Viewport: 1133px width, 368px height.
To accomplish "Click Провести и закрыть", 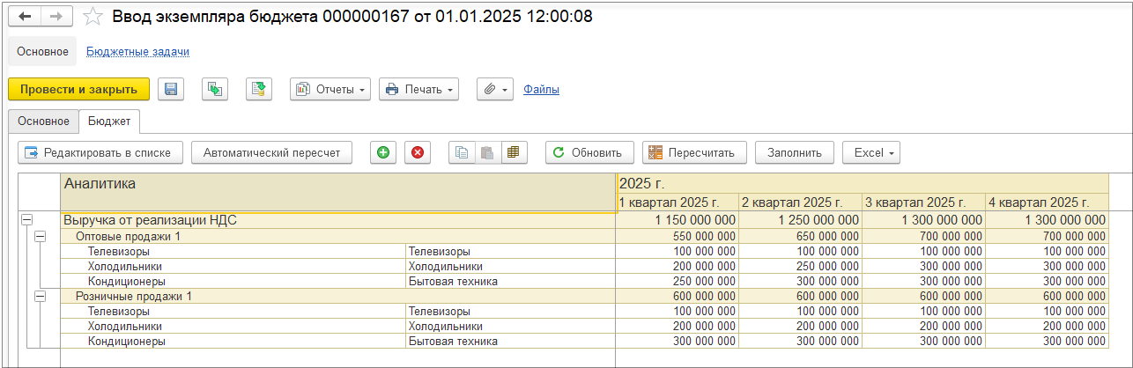I will pos(79,89).
